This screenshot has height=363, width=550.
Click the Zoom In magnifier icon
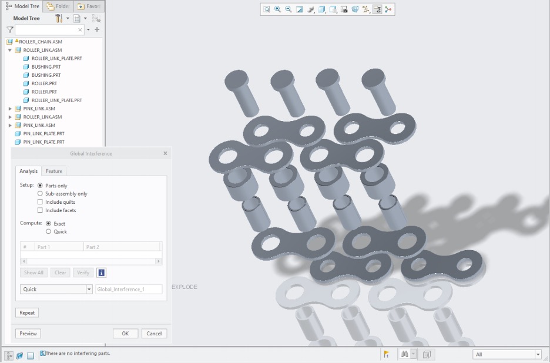click(x=277, y=9)
